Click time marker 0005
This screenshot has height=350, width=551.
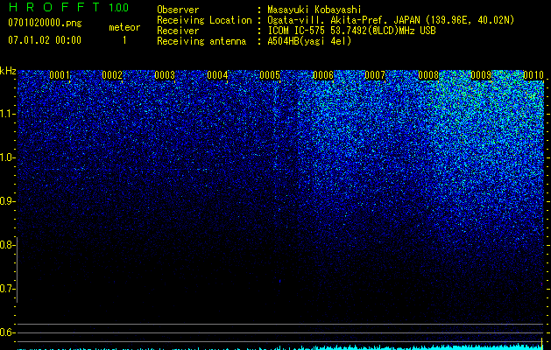[x=270, y=75]
